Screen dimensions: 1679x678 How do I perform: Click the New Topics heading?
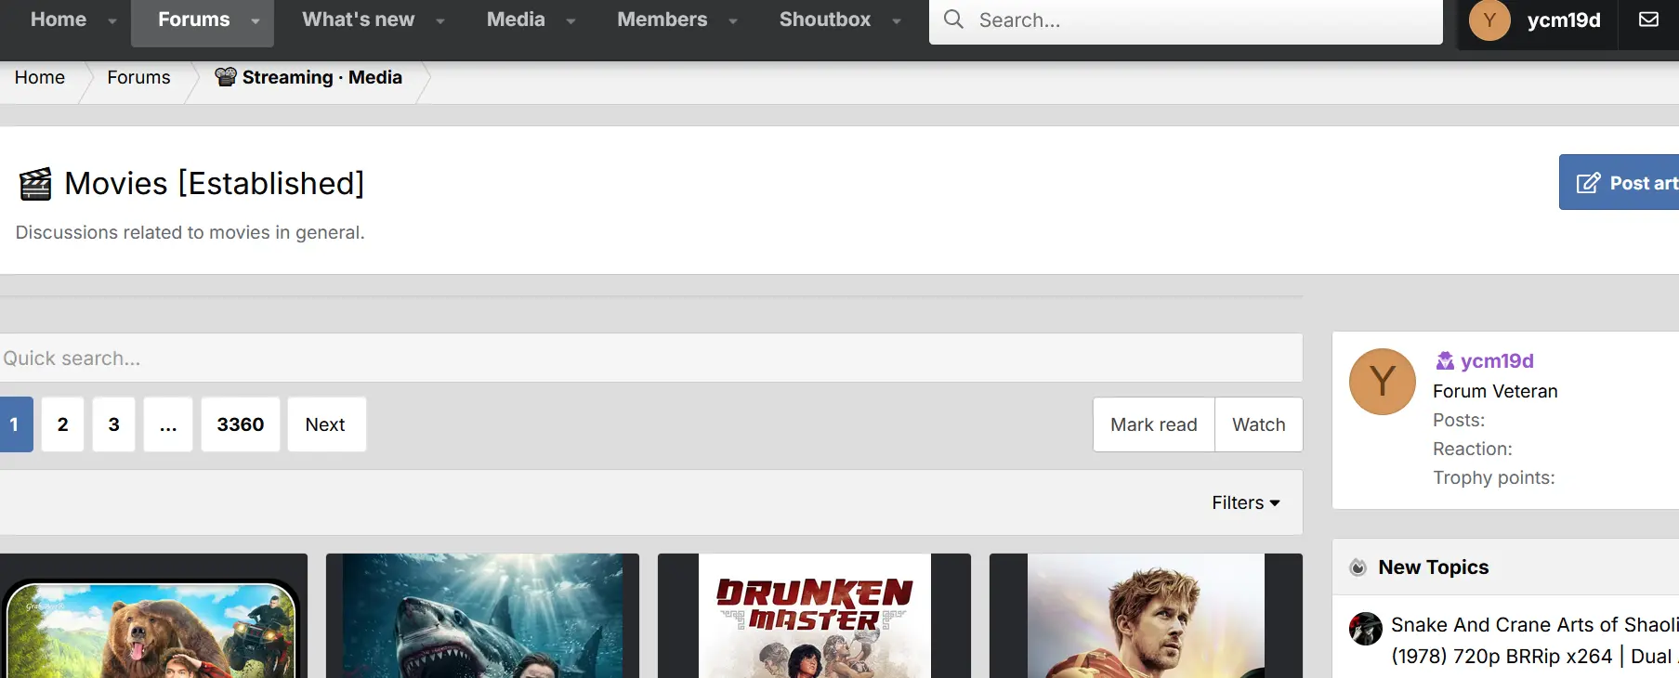point(1433,567)
